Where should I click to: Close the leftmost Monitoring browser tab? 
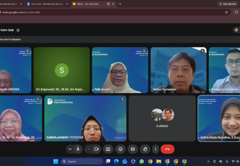(21, 4)
